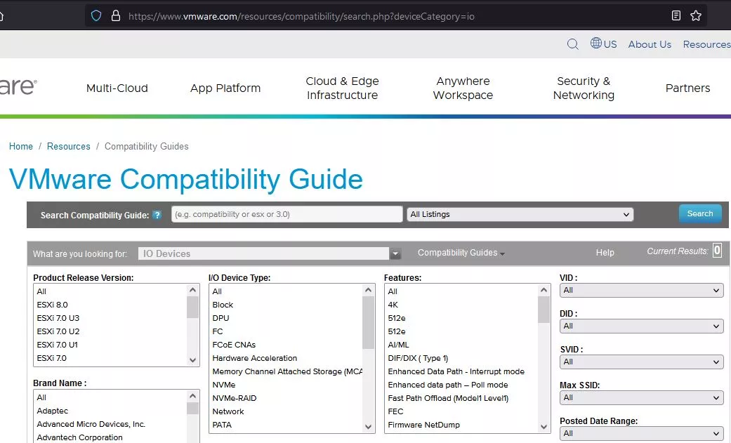
Task: Open the Posted Date Range dropdown
Action: (x=642, y=434)
